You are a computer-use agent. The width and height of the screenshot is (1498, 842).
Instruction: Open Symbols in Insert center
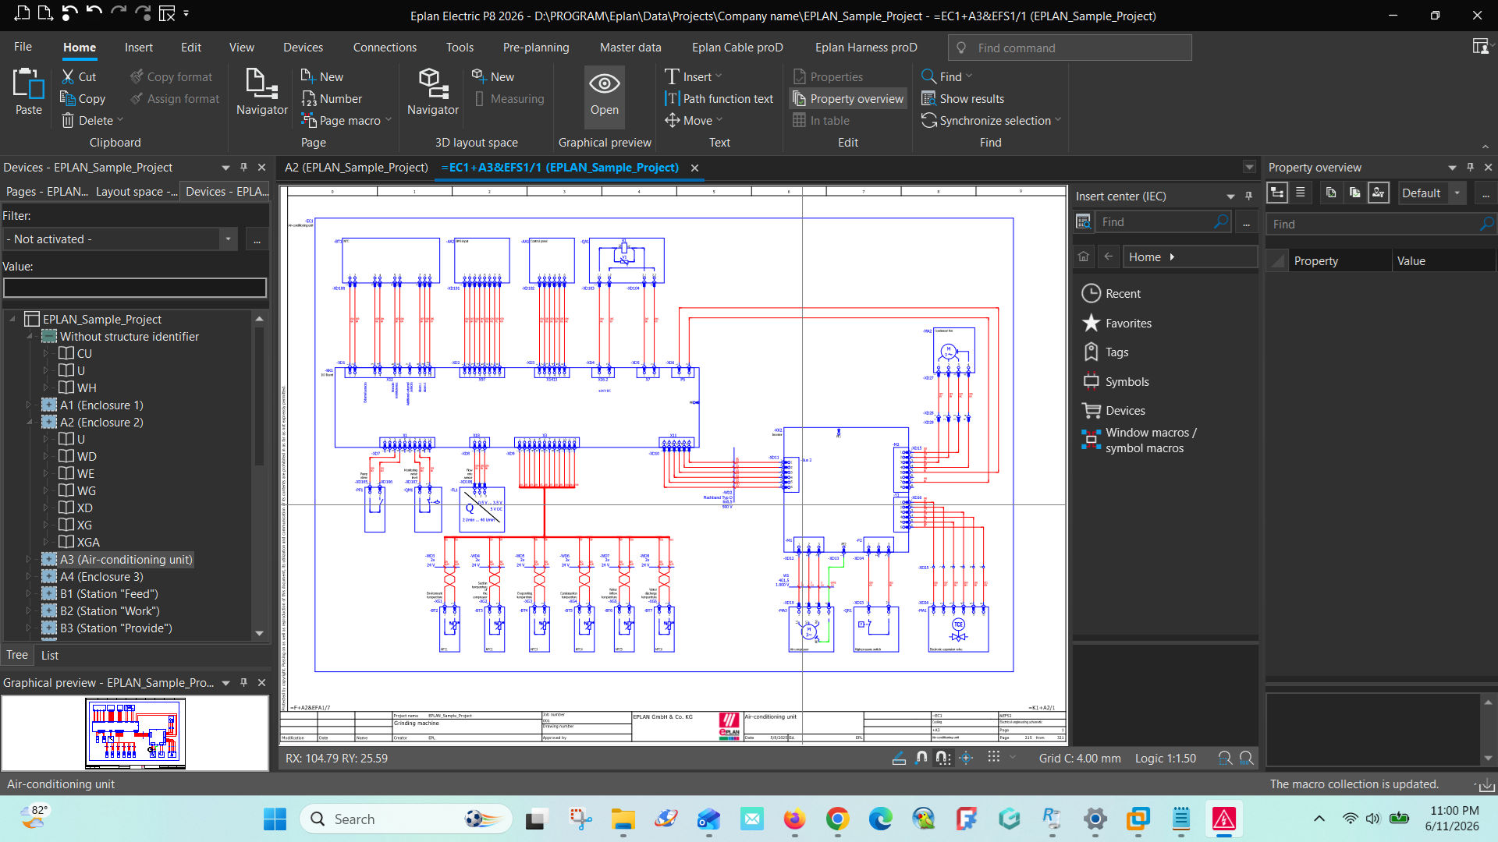(1115, 381)
